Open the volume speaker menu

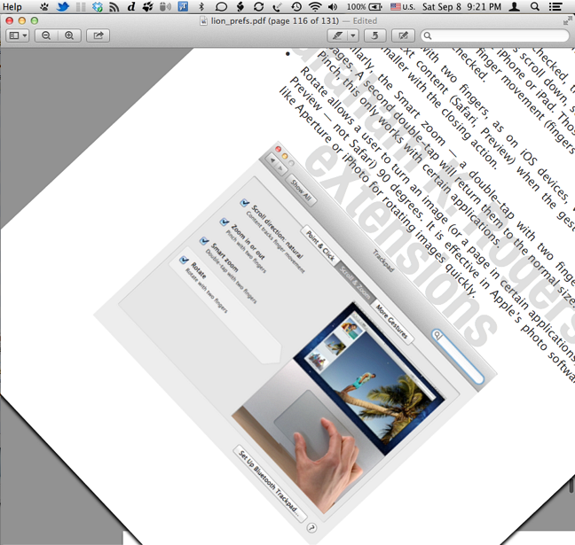tap(333, 6)
